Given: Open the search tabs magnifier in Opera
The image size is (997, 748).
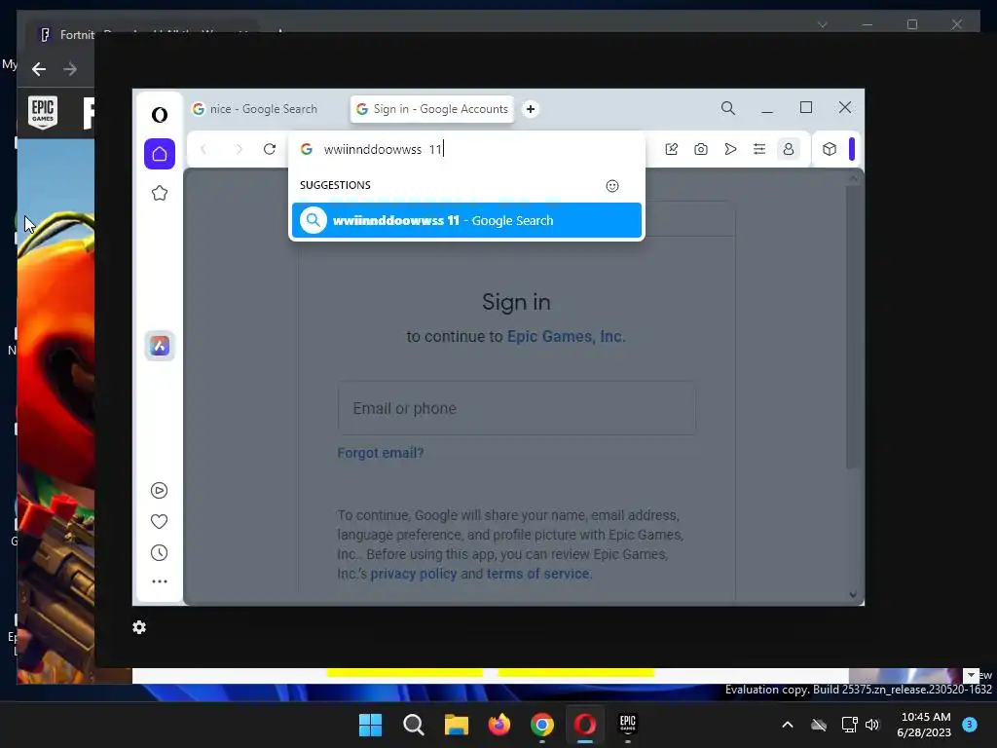Looking at the screenshot, I should point(728,108).
